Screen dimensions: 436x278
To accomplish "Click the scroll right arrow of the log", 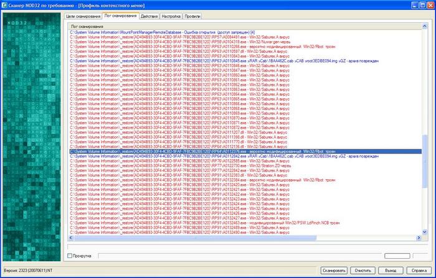I will (x=419, y=238).
